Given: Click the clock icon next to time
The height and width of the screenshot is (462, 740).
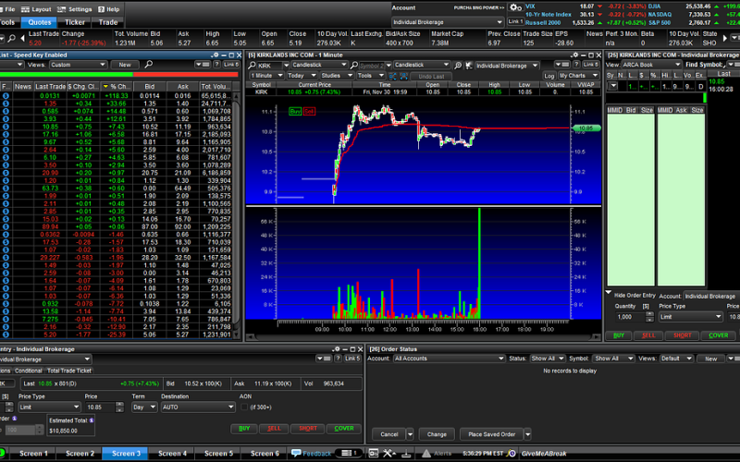Looking at the screenshot, I should 512,454.
